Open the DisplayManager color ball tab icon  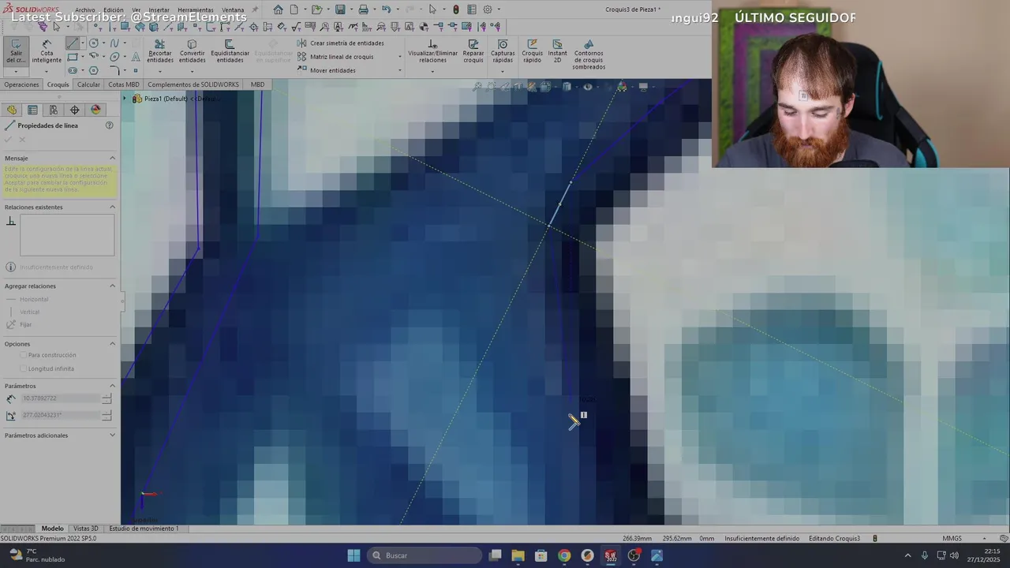tap(96, 110)
